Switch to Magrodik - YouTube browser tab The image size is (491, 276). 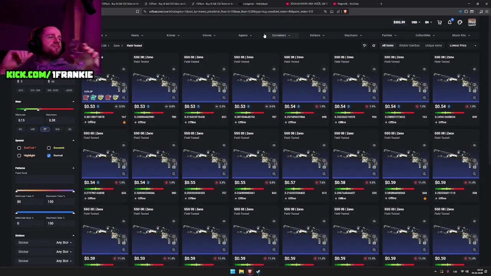pyautogui.click(x=347, y=4)
